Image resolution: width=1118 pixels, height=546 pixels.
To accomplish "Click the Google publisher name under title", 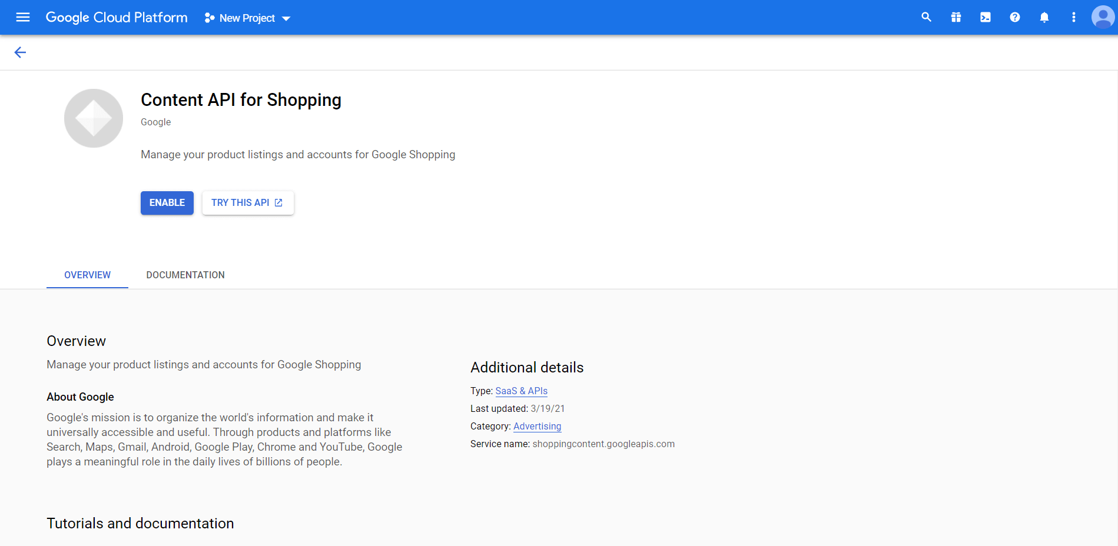I will pos(155,122).
